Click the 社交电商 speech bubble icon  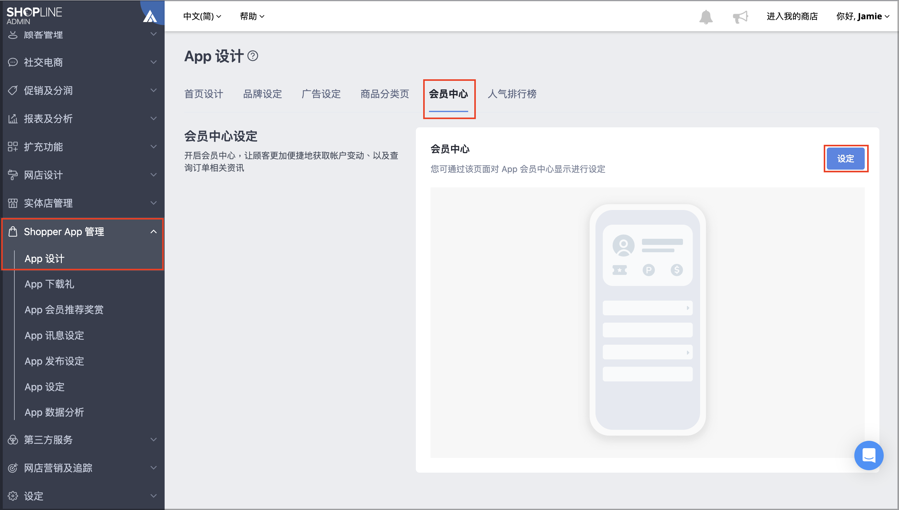coord(13,62)
